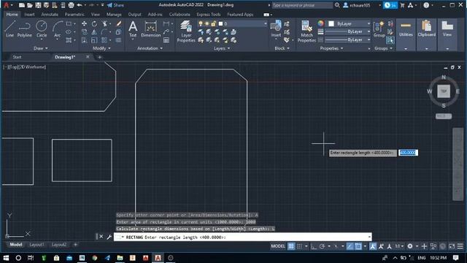Click the Move tool in Modify panel
Image resolution: width=467 pixels, height=263 pixels.
point(85,23)
